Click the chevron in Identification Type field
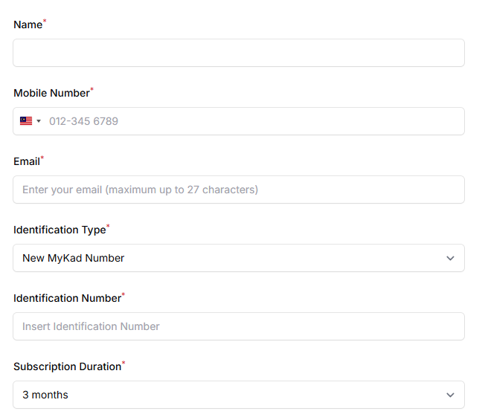This screenshot has width=482, height=417. coord(449,258)
